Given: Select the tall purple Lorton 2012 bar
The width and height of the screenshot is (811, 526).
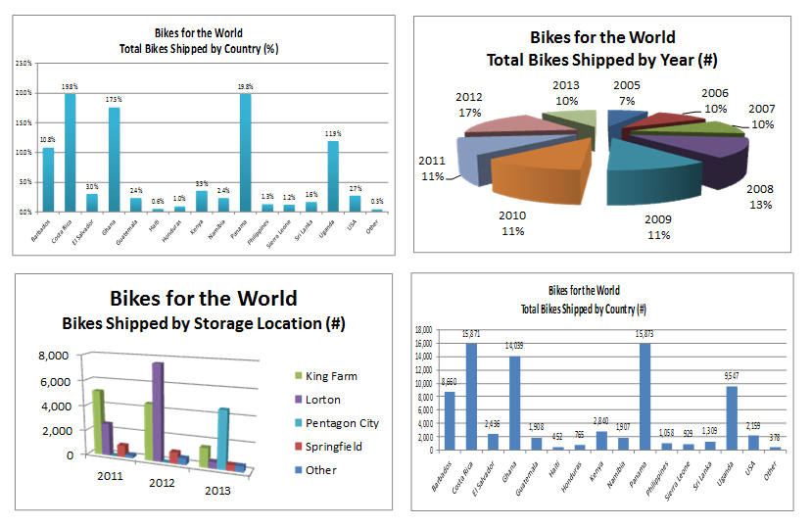Looking at the screenshot, I should pos(158,411).
